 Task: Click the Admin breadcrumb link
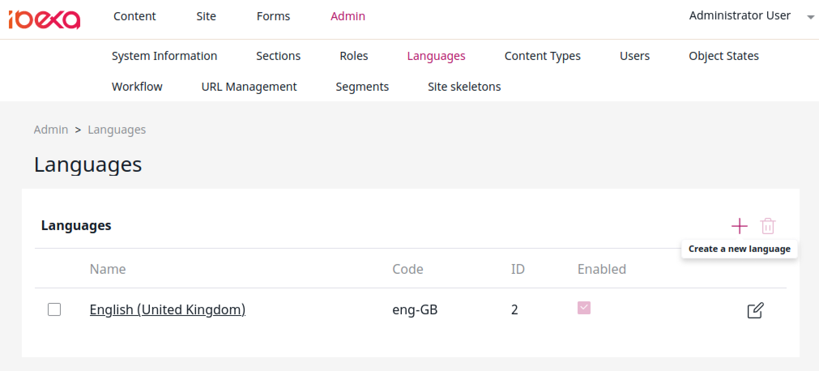51,130
